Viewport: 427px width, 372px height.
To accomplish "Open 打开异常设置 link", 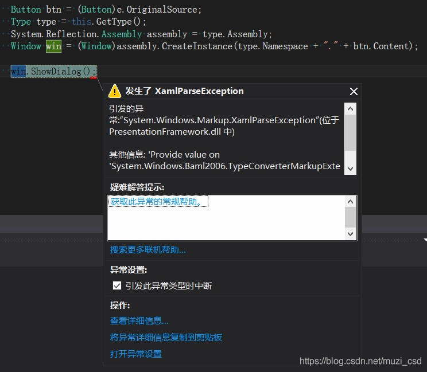I will (x=136, y=354).
